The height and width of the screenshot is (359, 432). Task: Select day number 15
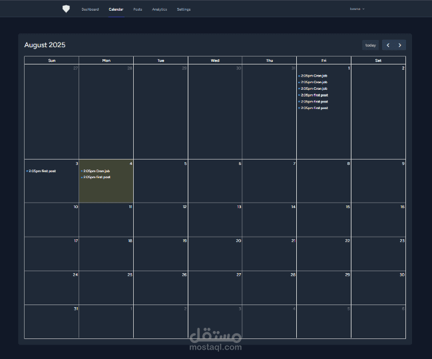point(348,207)
